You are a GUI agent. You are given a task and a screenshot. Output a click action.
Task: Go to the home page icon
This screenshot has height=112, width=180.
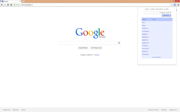[11, 5]
